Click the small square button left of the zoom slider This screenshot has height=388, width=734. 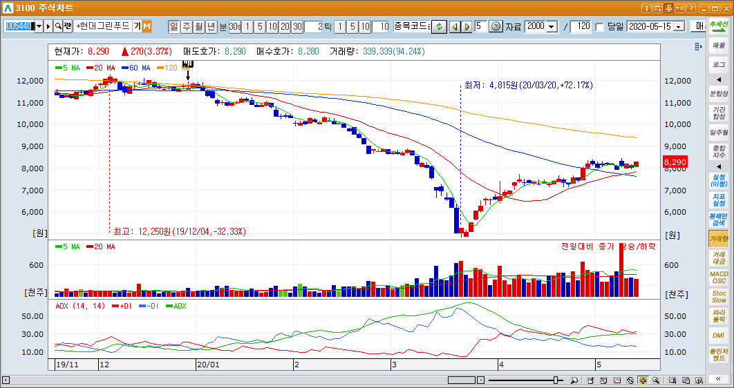pyautogui.click(x=480, y=380)
